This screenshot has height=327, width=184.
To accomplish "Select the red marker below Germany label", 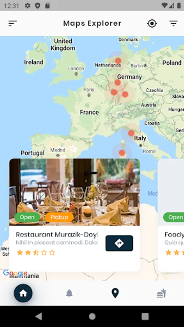I will tap(118, 82).
